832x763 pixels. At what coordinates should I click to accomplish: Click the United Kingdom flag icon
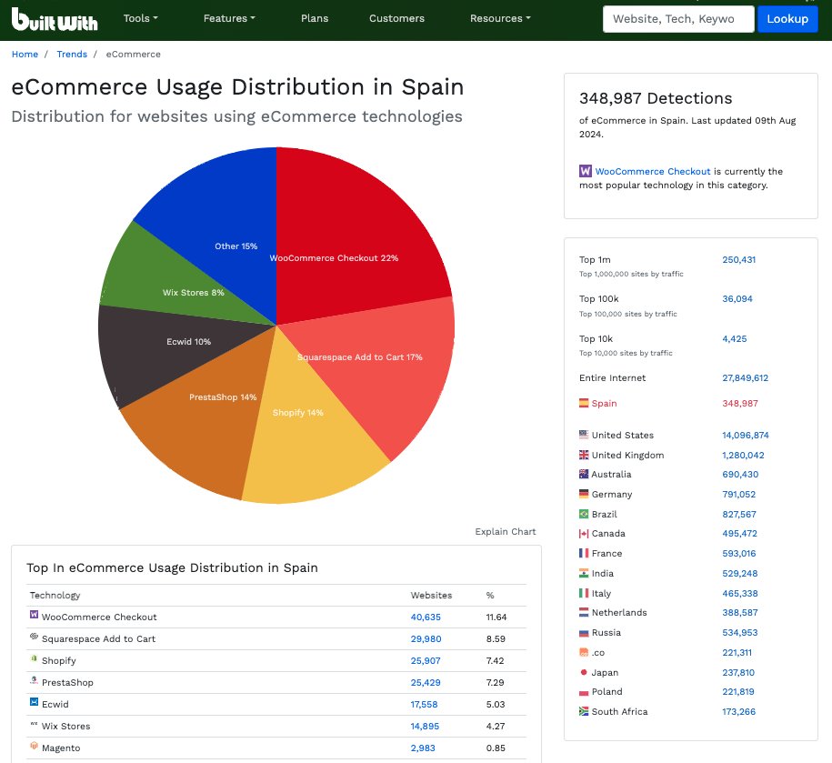[584, 455]
